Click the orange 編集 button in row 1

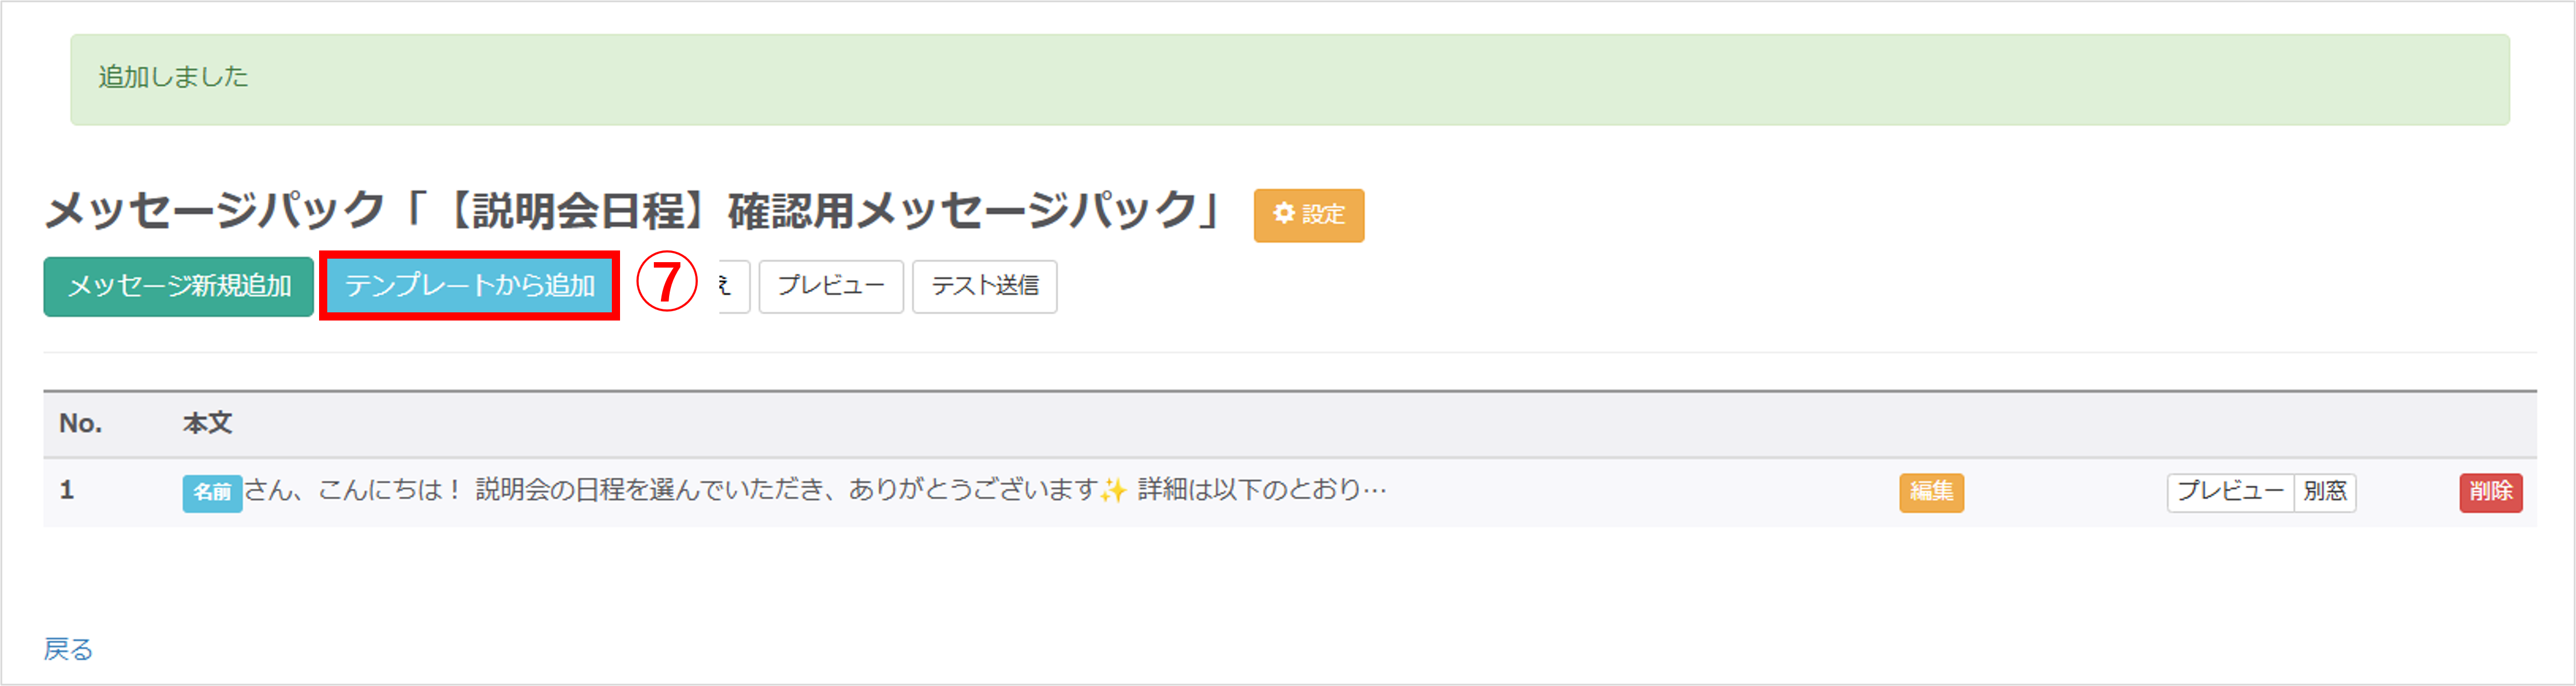1931,492
